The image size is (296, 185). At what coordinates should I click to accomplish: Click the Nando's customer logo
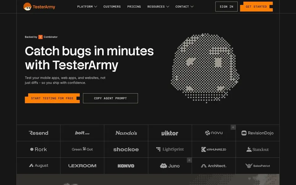[126, 133]
